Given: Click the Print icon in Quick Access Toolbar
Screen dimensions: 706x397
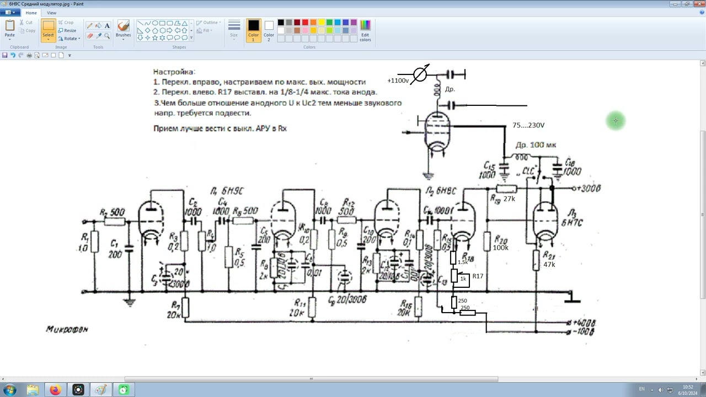Looking at the screenshot, I should pos(29,55).
